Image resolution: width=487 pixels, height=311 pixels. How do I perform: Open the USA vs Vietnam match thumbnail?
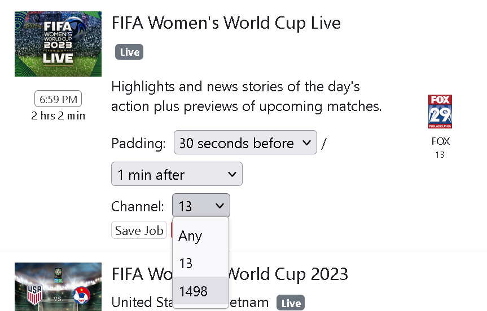[58, 287]
